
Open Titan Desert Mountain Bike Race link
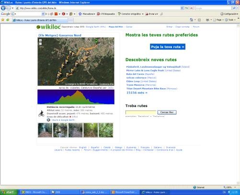click(x=146, y=89)
